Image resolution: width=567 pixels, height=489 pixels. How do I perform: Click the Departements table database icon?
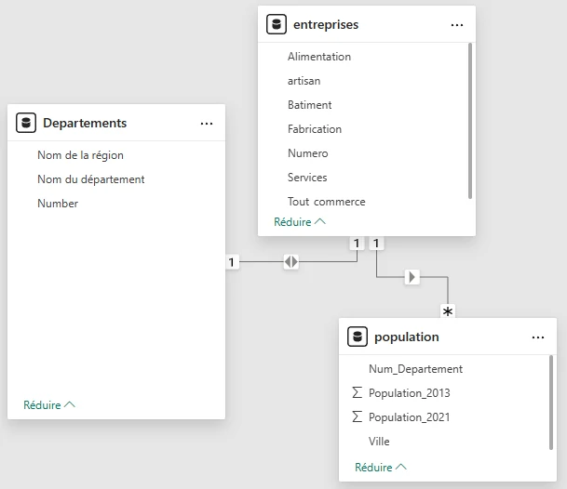click(x=26, y=123)
